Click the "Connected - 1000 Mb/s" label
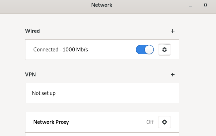The width and height of the screenshot is (216, 136). point(60,50)
